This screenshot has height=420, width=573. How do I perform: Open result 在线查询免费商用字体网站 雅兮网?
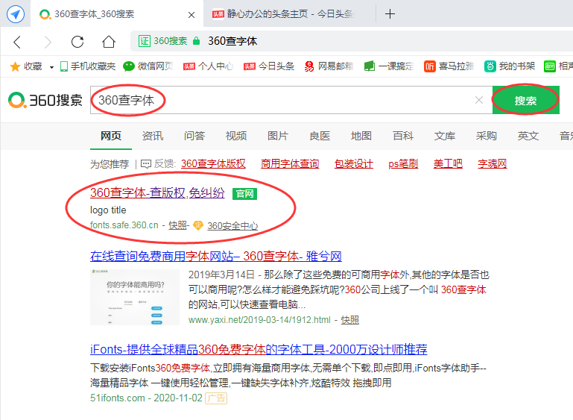(x=215, y=257)
